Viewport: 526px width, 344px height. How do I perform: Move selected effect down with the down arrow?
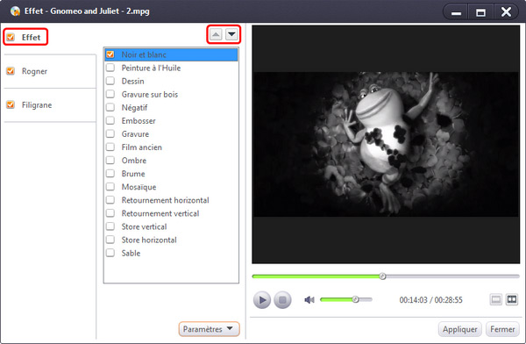click(x=231, y=34)
